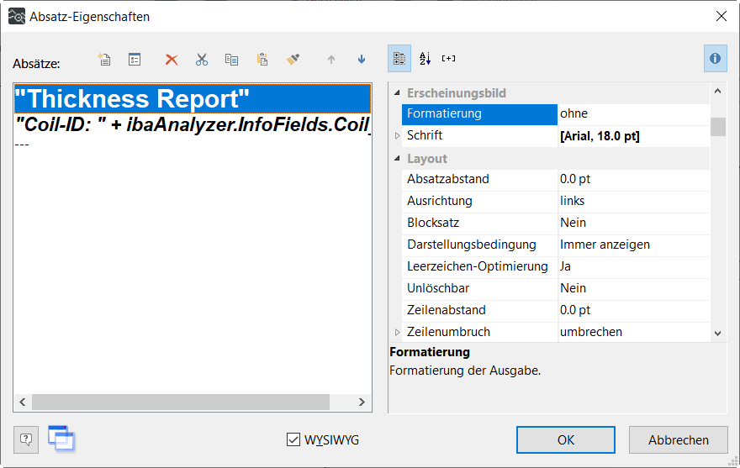
Task: Click the format painter brush icon
Action: (x=293, y=60)
